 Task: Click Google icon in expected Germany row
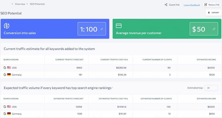(5, 114)
